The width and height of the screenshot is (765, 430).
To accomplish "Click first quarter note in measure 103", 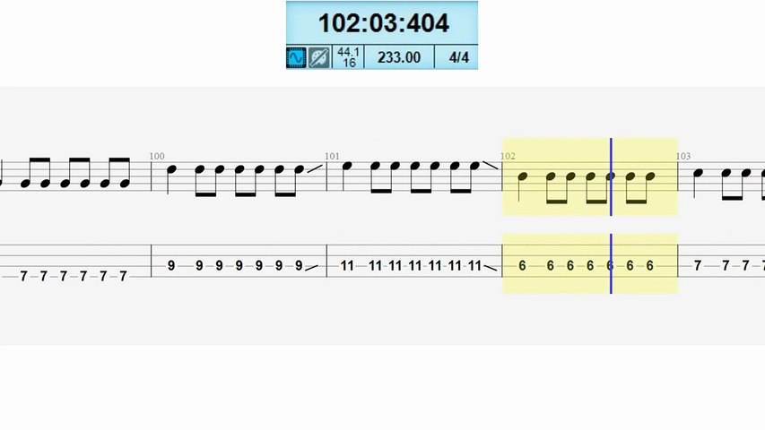I will [x=698, y=173].
